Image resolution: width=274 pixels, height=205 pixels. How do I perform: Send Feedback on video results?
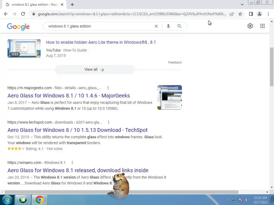(x=175, y=62)
